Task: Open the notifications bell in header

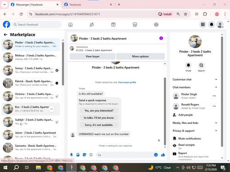Action: point(212,24)
